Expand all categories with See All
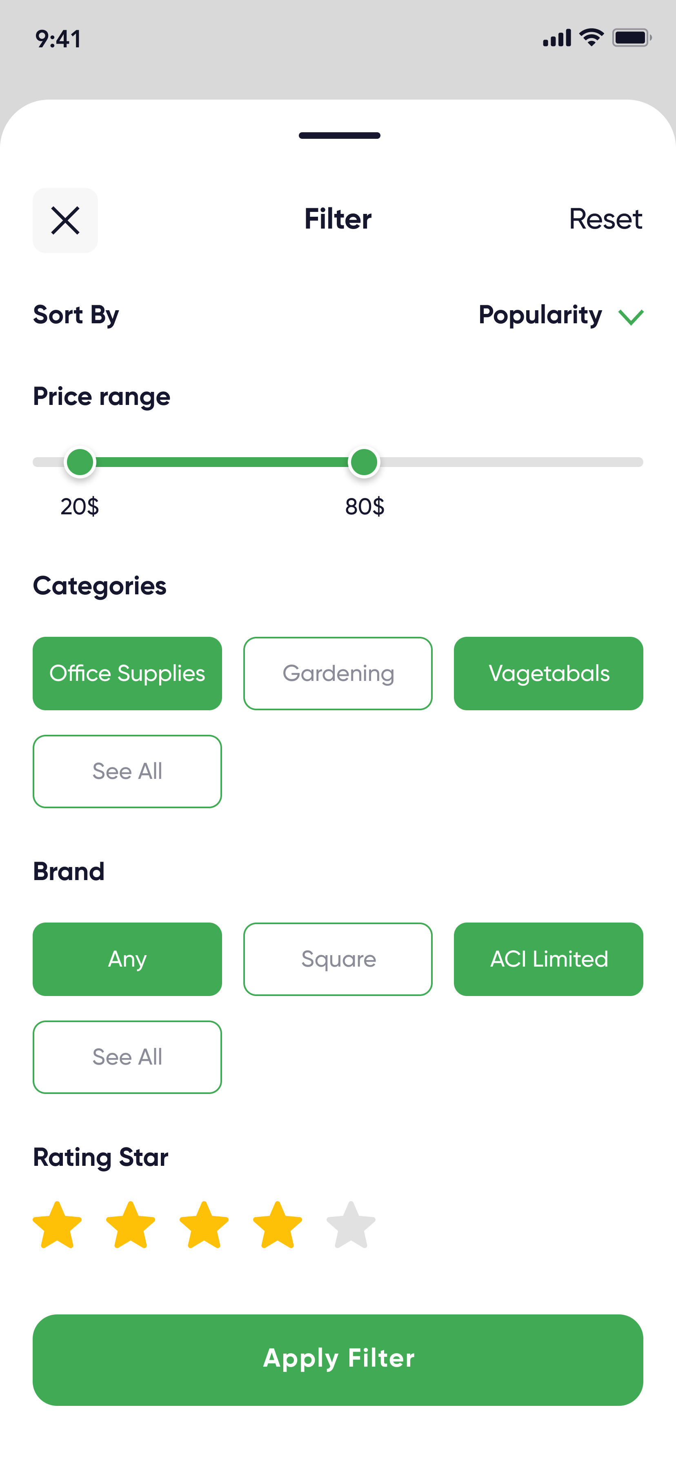 [127, 771]
